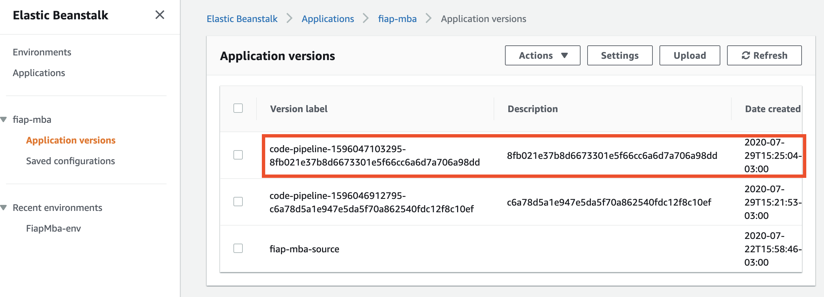
Task: Close the Elastic Beanstalk side panel
Action: [160, 15]
